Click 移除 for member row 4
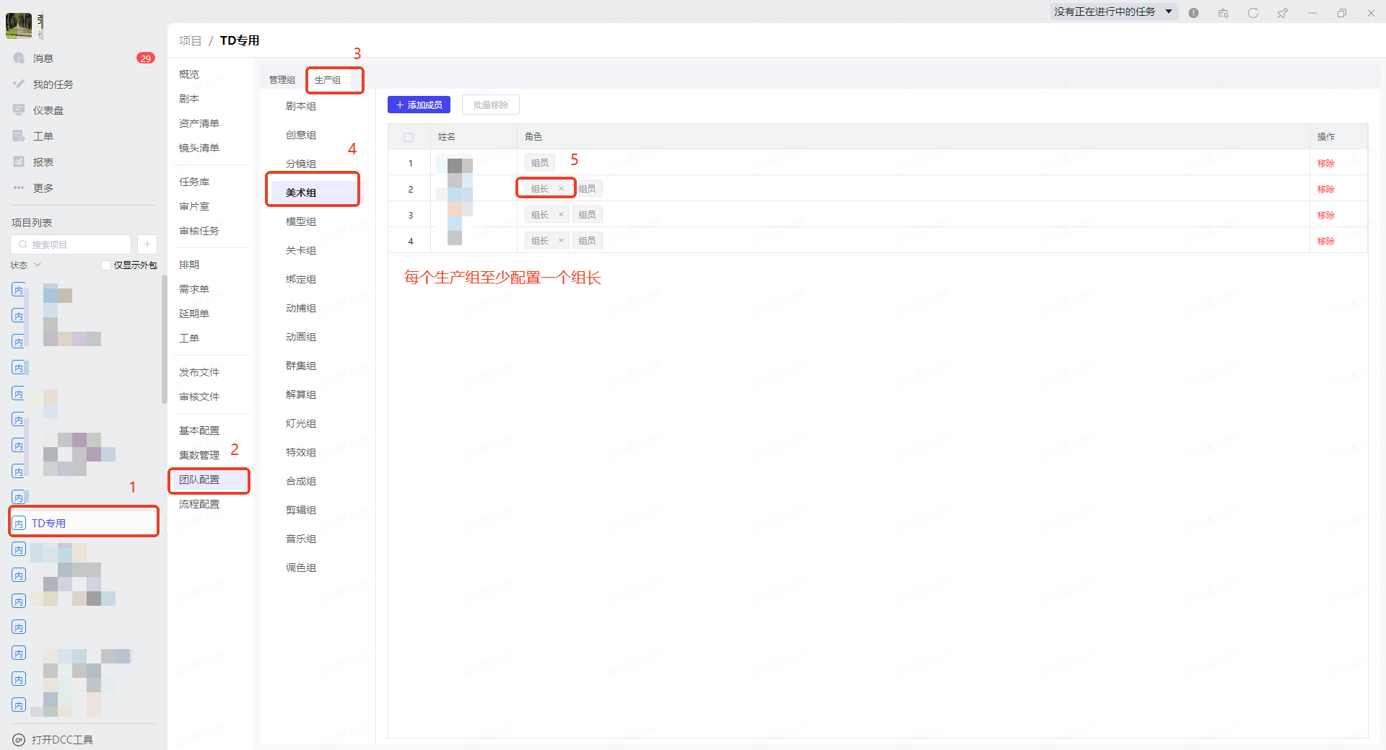Viewport: 1386px width, 750px height. pos(1326,241)
